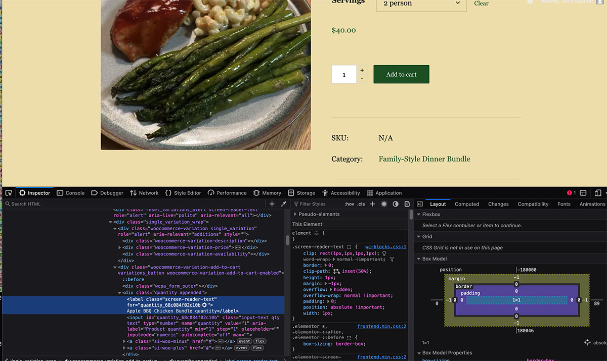This screenshot has width=607, height=361.
Task: Toggle dark color scheme simulation
Action: [396, 204]
